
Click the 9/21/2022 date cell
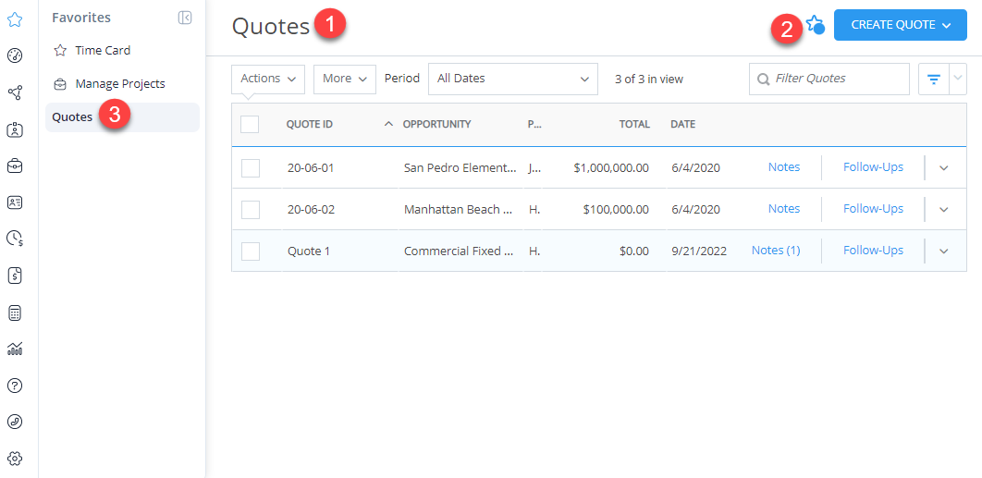[x=698, y=251]
